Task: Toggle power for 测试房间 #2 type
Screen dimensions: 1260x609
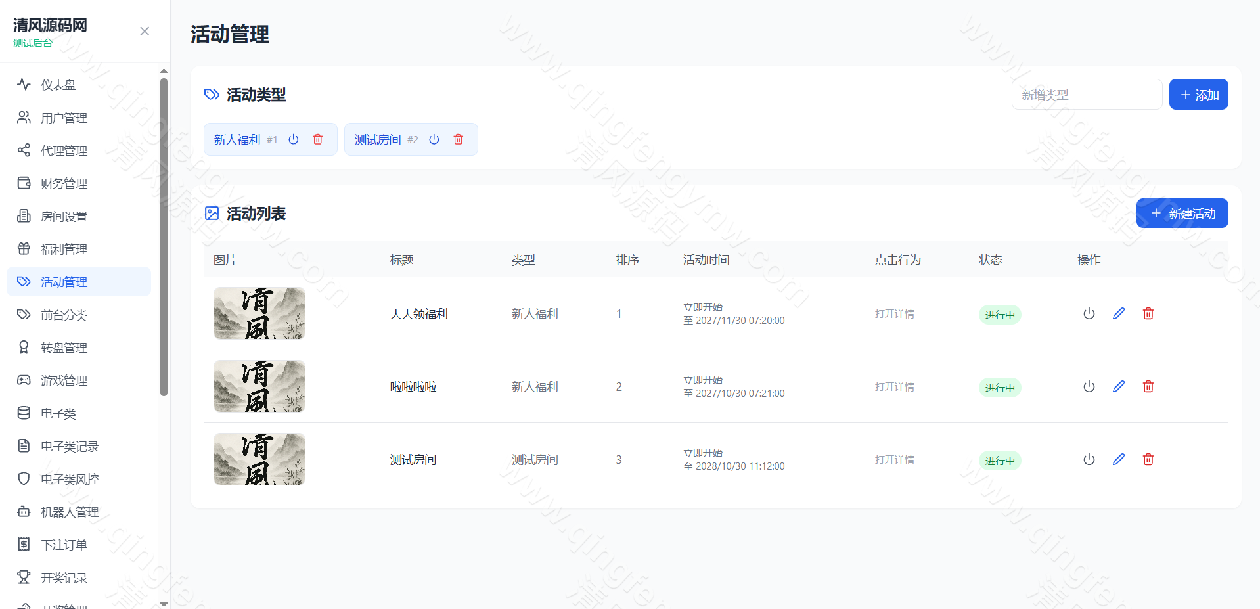Action: (x=434, y=139)
